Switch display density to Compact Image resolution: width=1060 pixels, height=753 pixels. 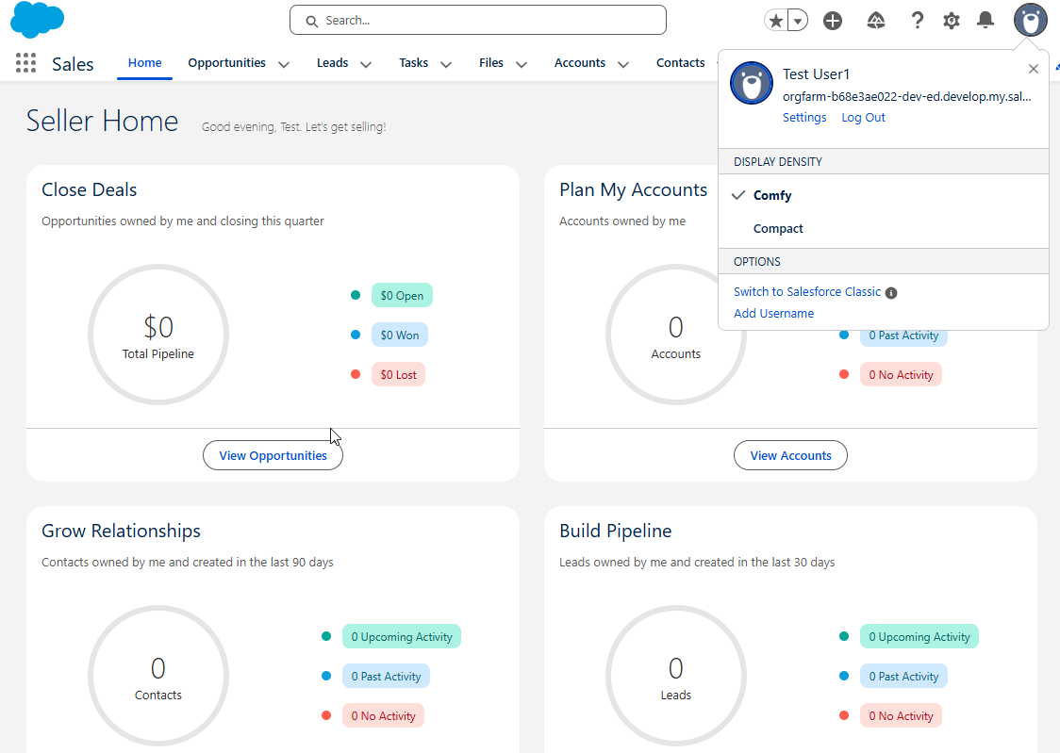[x=777, y=228]
